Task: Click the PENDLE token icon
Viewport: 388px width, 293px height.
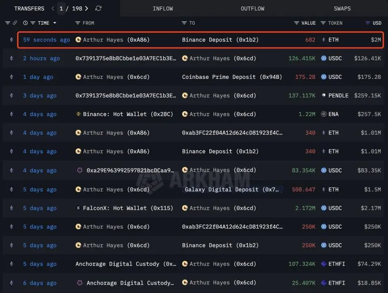Action: 325,95
